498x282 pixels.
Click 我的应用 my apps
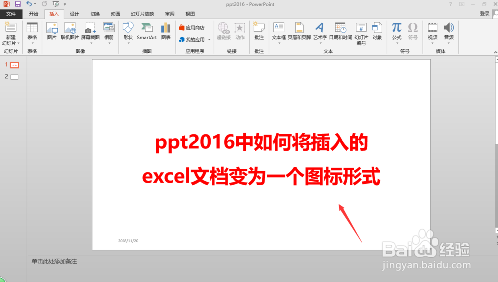pyautogui.click(x=192, y=40)
